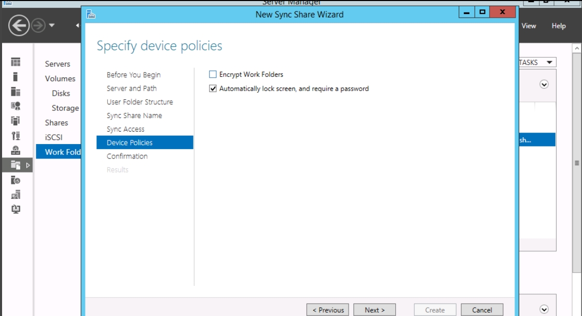This screenshot has width=582, height=316.
Task: Open the TASKS dropdown
Action: pos(537,62)
